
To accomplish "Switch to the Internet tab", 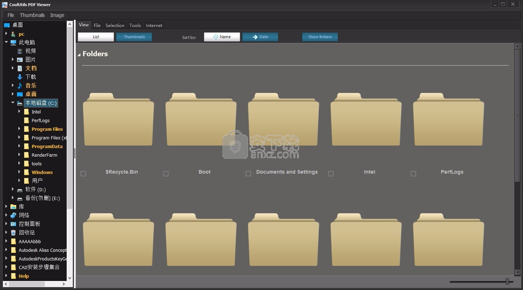I will (154, 25).
